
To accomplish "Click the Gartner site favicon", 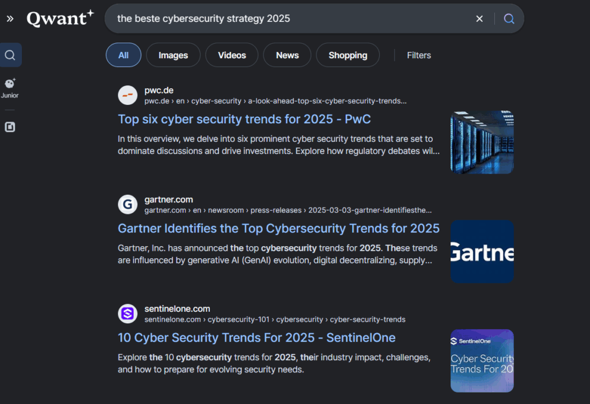I will pos(128,205).
